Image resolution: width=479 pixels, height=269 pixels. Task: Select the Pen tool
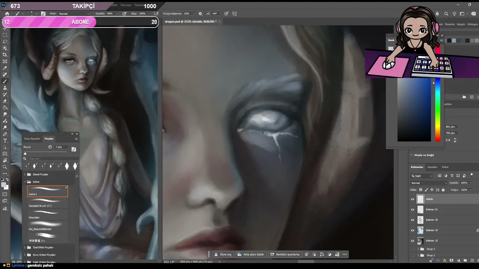[5, 134]
